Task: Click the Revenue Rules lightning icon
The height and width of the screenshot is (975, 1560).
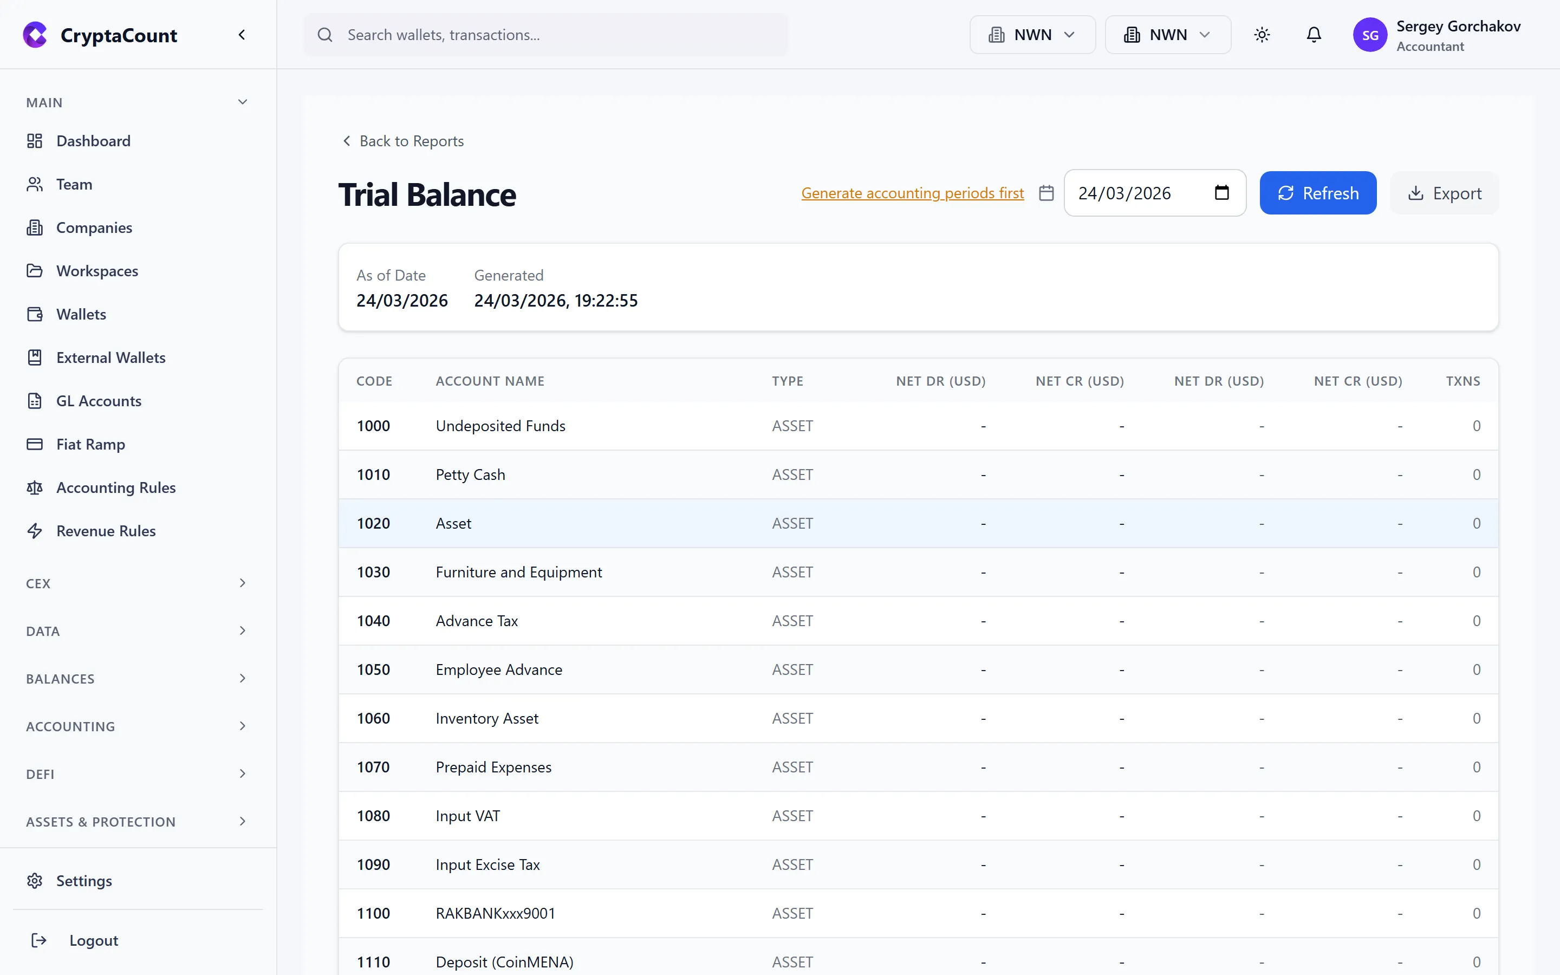Action: tap(34, 531)
